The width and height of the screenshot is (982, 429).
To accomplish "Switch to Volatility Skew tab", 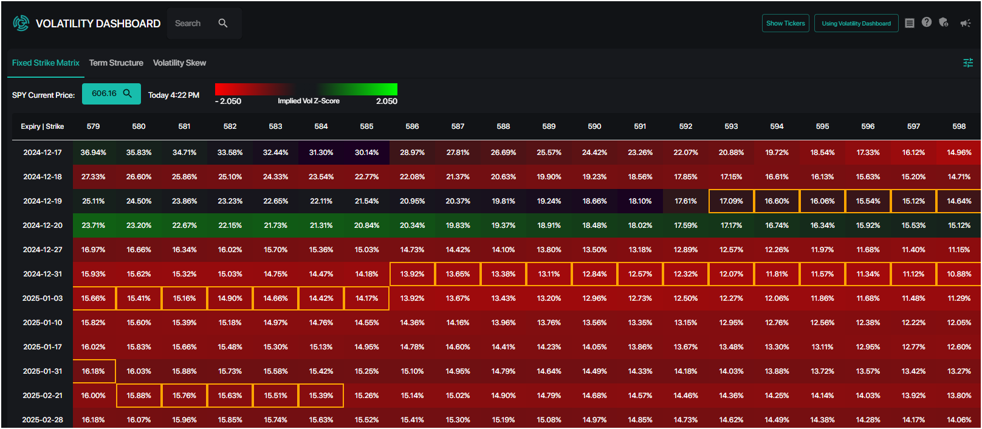I will point(179,63).
